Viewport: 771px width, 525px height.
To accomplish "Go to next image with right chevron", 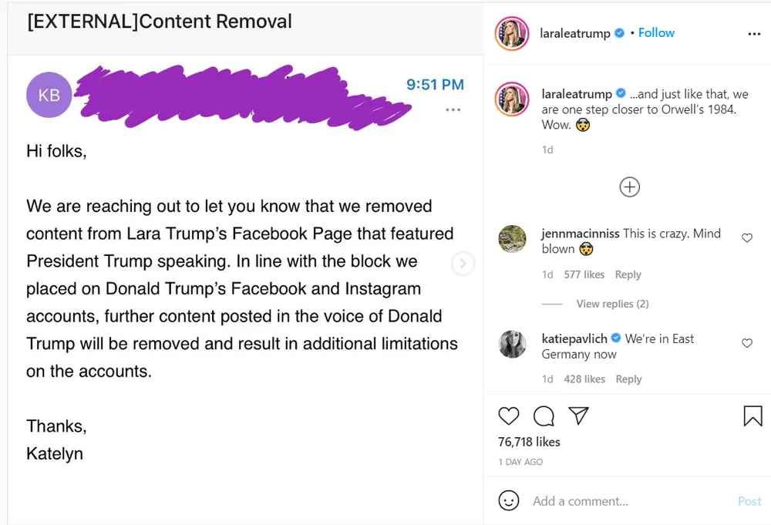I will [463, 264].
